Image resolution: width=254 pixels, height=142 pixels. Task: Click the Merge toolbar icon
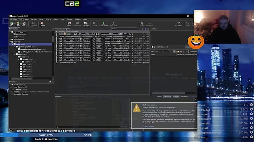[188, 24]
